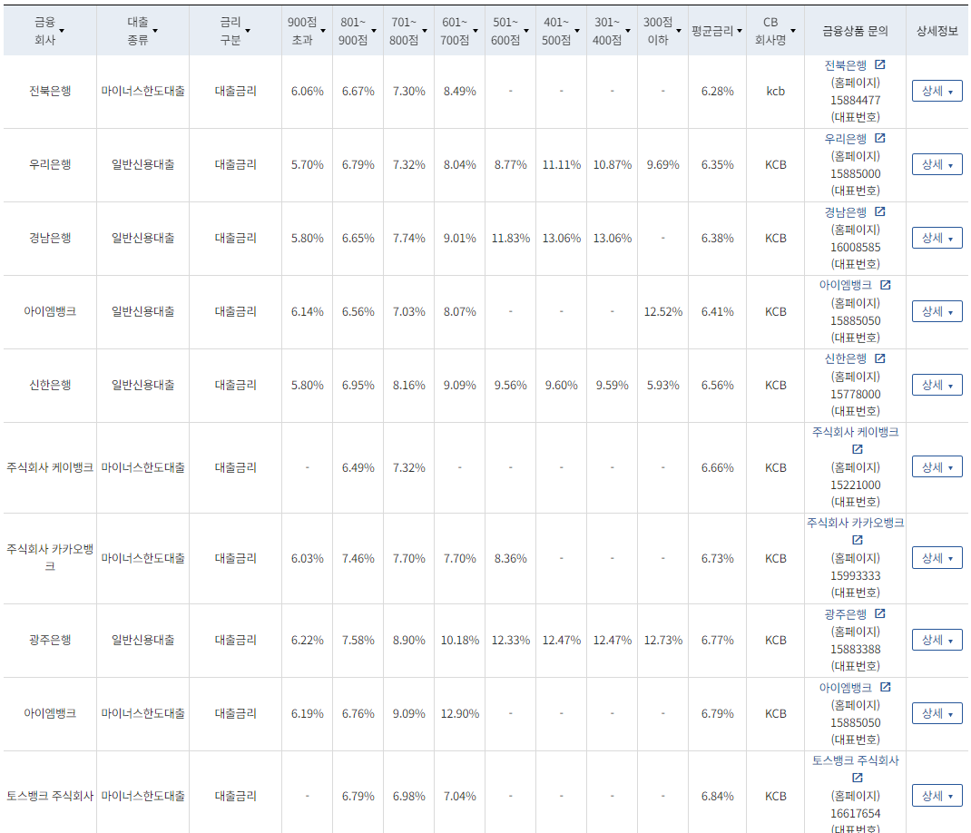Select the 대출 종류 column header

pyautogui.click(x=141, y=28)
